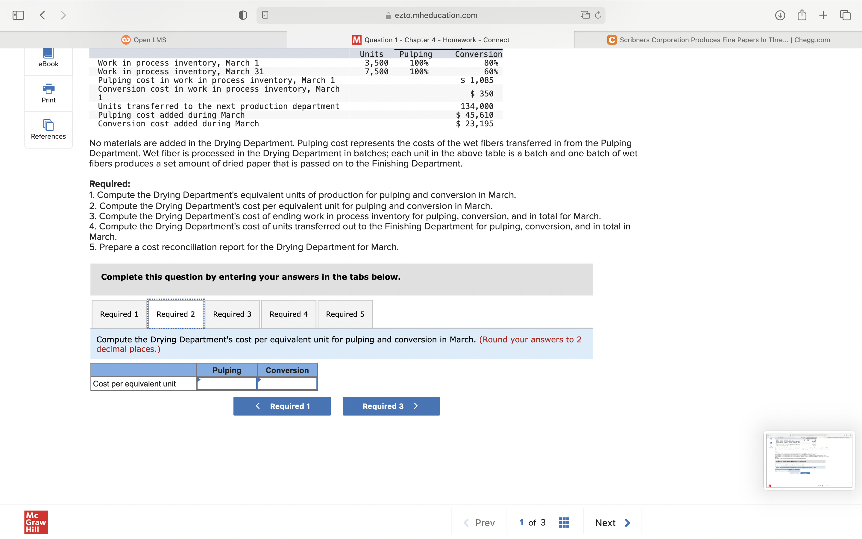Click the screenshot preview thumbnail
Screen dimensions: 862x539
[809, 460]
